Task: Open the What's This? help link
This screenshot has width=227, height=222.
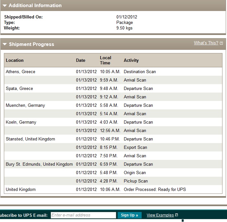Action: click(x=206, y=43)
